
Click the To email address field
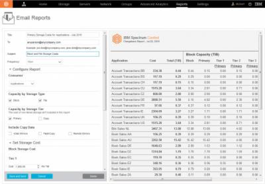(x=63, y=42)
